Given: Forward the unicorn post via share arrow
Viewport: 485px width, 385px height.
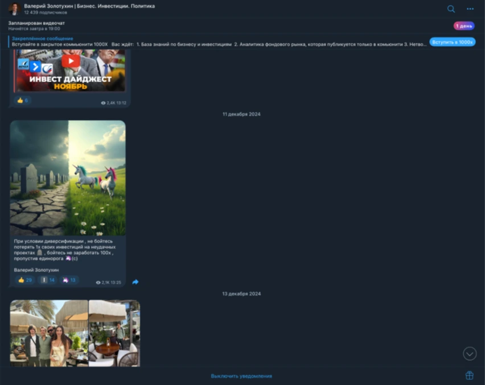Looking at the screenshot, I should coord(135,282).
